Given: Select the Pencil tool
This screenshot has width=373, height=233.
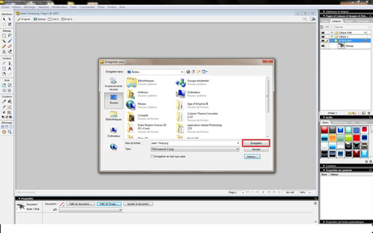Looking at the screenshot, I should pos(4,46).
